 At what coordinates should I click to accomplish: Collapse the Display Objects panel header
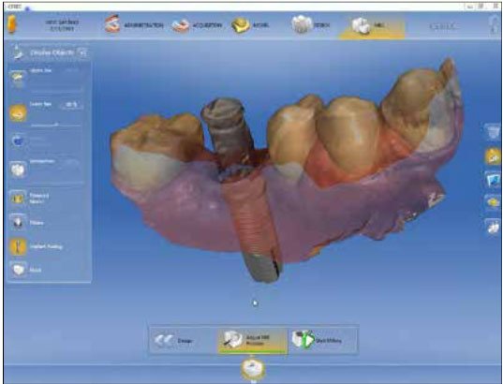tap(82, 52)
